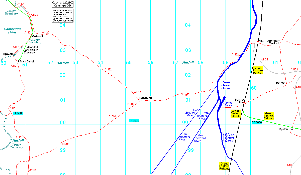
Task: Click the Outwell village label
Action: coord(38,36)
